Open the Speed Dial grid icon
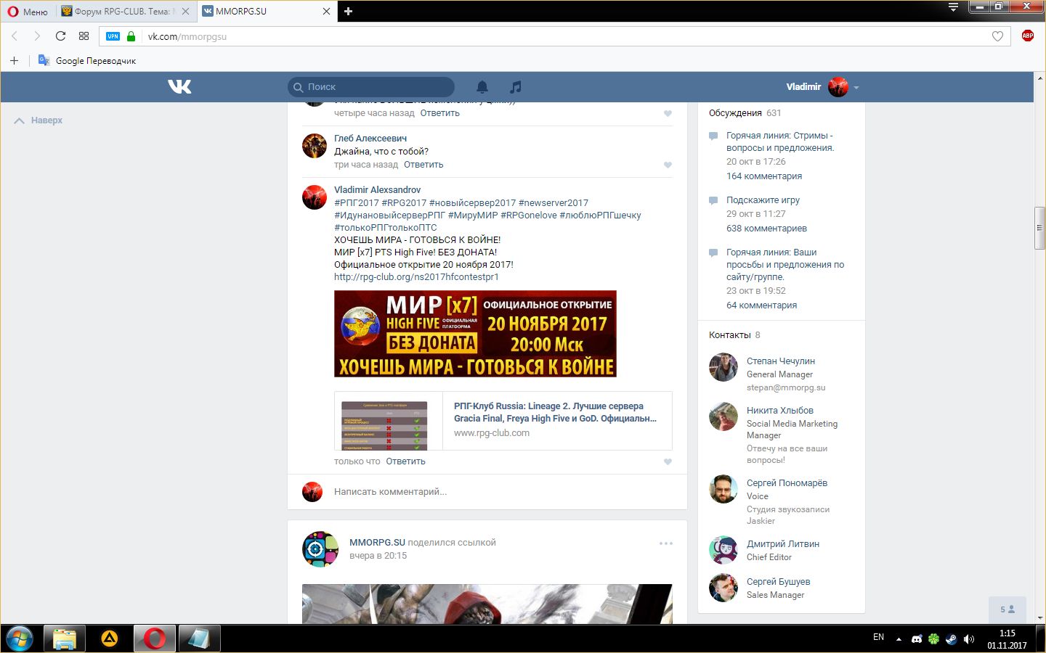The width and height of the screenshot is (1046, 653). coord(84,36)
